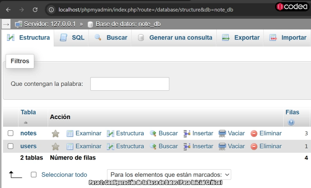Open the users table link
This screenshot has height=188, width=311.
(x=28, y=146)
